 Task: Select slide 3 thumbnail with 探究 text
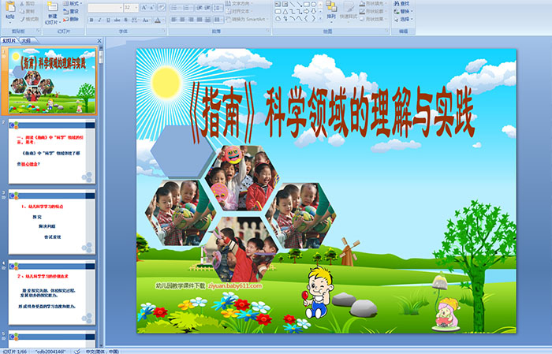click(x=52, y=222)
